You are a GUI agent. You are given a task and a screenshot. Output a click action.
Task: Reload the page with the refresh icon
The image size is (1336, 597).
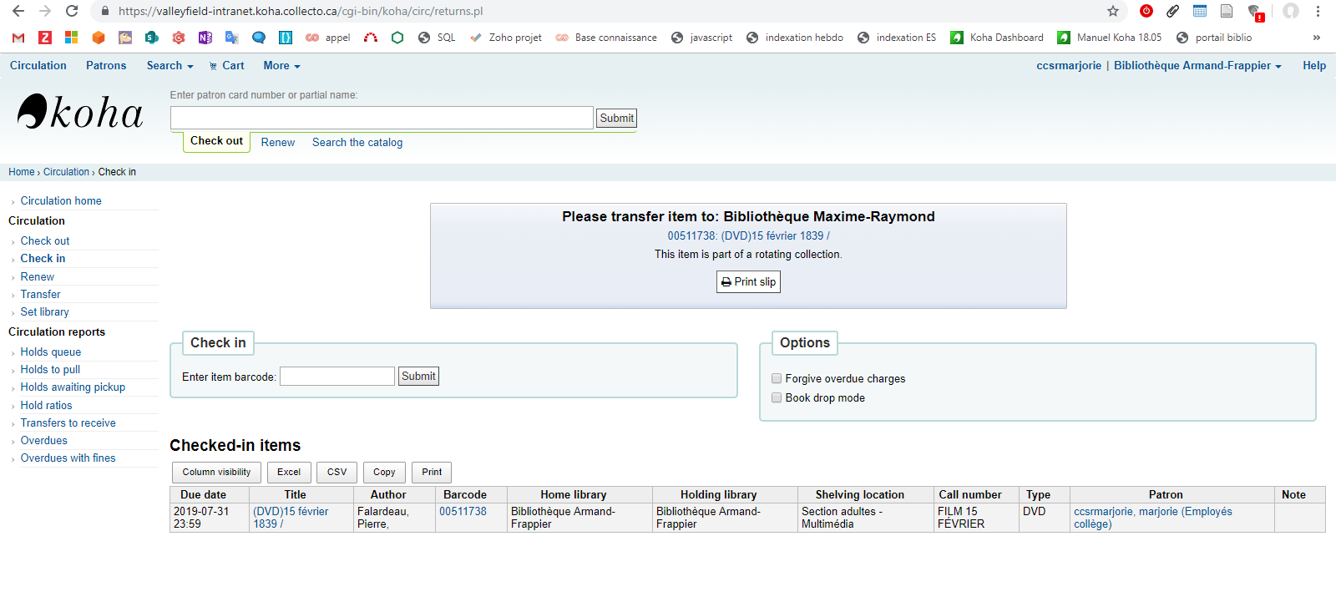pos(72,11)
